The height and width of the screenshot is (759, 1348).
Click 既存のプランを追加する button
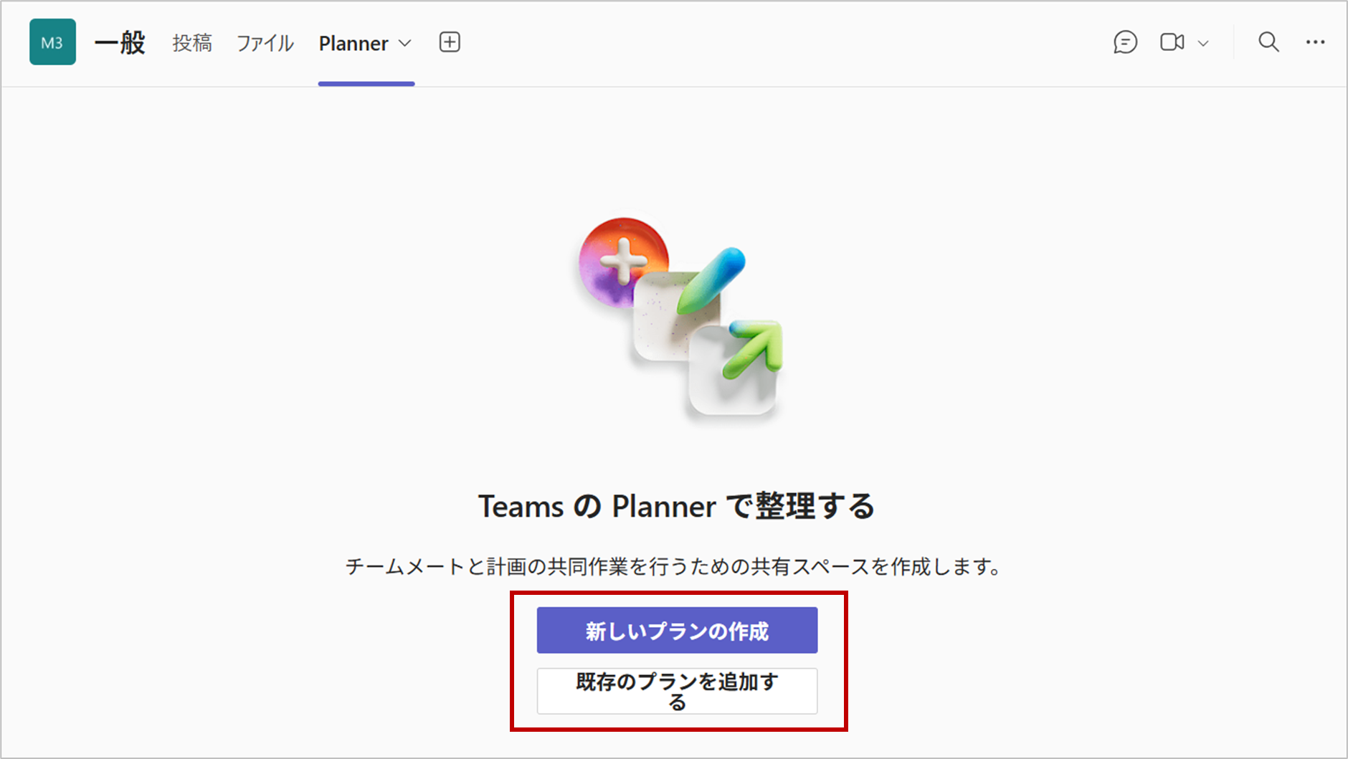click(x=677, y=691)
